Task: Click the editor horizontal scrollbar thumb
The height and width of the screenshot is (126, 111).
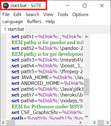Action: 11,123
